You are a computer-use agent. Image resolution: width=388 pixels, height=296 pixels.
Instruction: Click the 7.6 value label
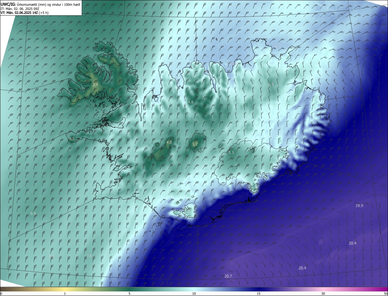[89, 256]
